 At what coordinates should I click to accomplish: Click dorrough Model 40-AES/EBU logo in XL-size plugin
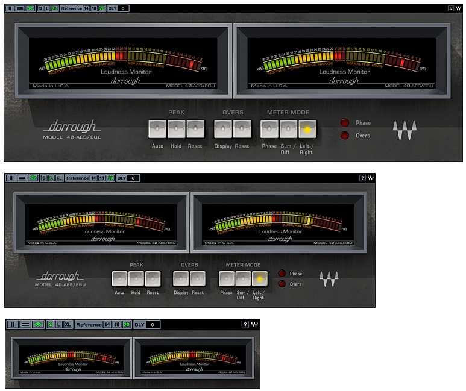[72, 130]
